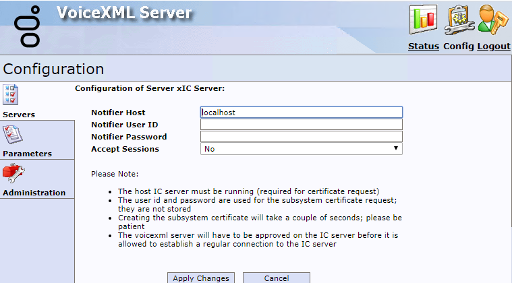Click the VoiceXML Server header title
Image resolution: width=512 pixels, height=283 pixels.
coord(124,13)
